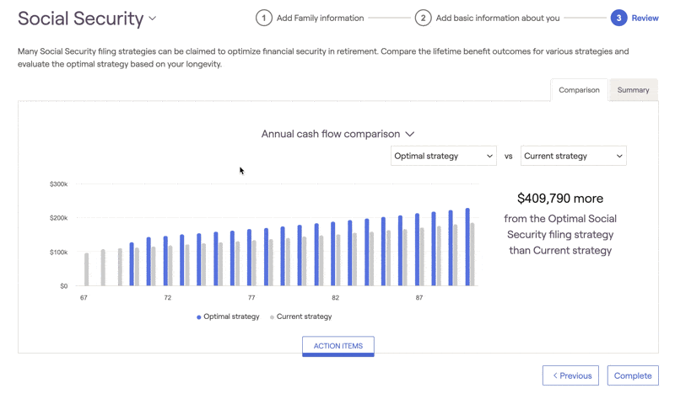Go back with Previous button
This screenshot has width=675, height=399.
tap(570, 375)
